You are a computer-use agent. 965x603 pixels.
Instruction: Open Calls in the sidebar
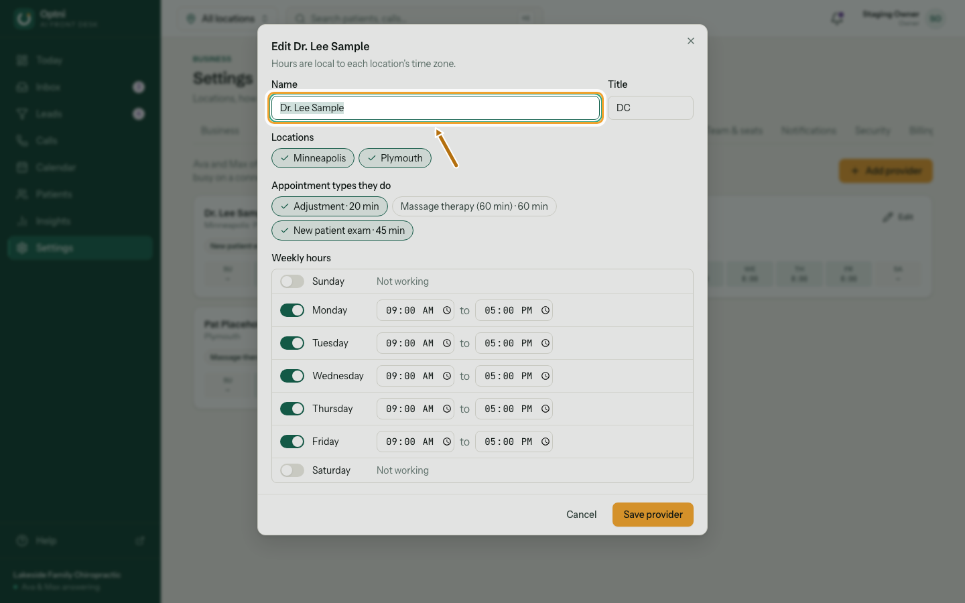[80, 141]
